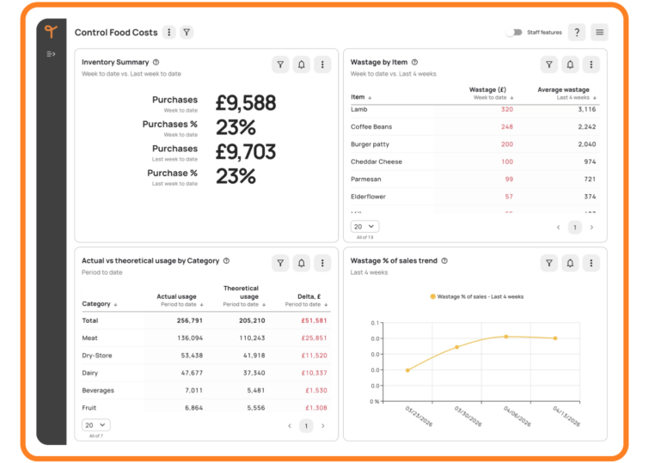The height and width of the screenshot is (463, 649).
Task: Open the Control Food Costs three-dot menu
Action: click(x=169, y=33)
